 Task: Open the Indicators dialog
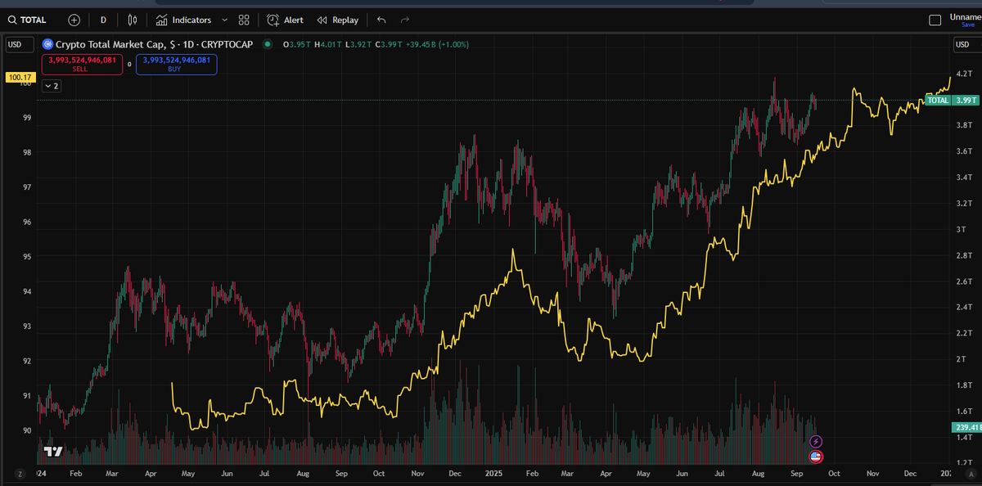tap(183, 20)
